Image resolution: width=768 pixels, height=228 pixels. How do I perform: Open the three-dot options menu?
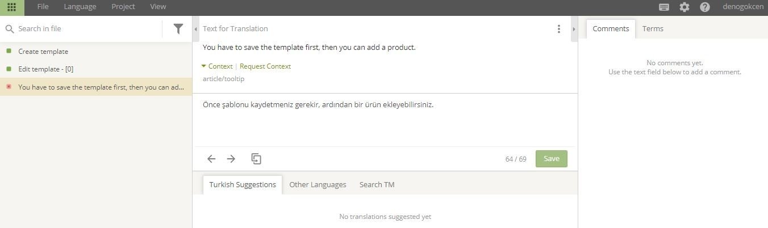559,29
